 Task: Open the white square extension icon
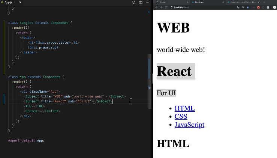[x=268, y=7]
